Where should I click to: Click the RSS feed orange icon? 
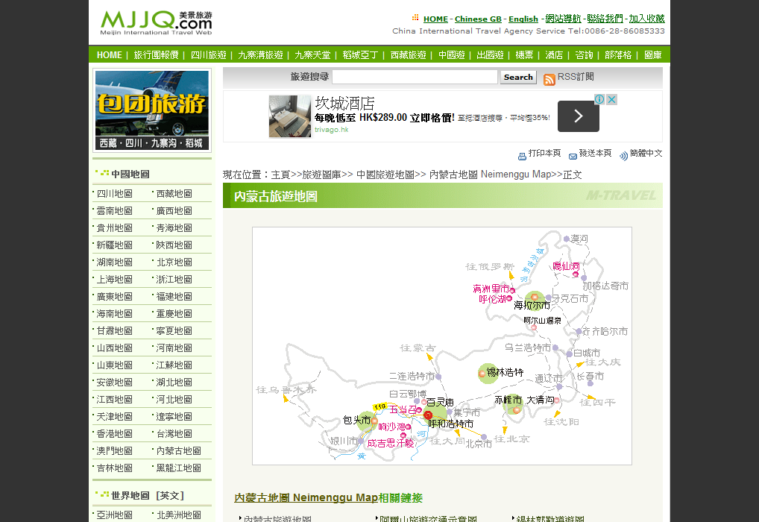(x=549, y=80)
